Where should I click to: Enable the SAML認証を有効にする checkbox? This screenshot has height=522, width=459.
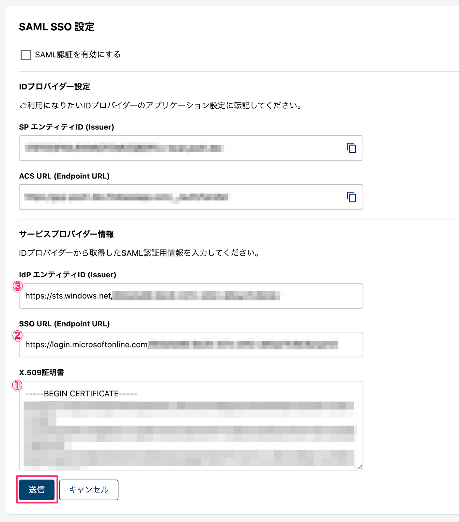tap(26, 55)
